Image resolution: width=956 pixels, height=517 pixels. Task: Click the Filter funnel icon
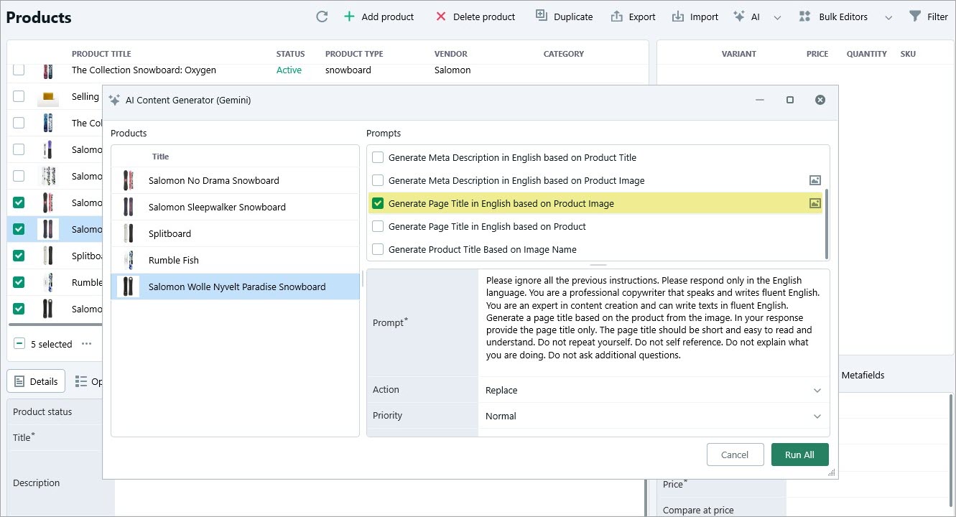(x=914, y=15)
